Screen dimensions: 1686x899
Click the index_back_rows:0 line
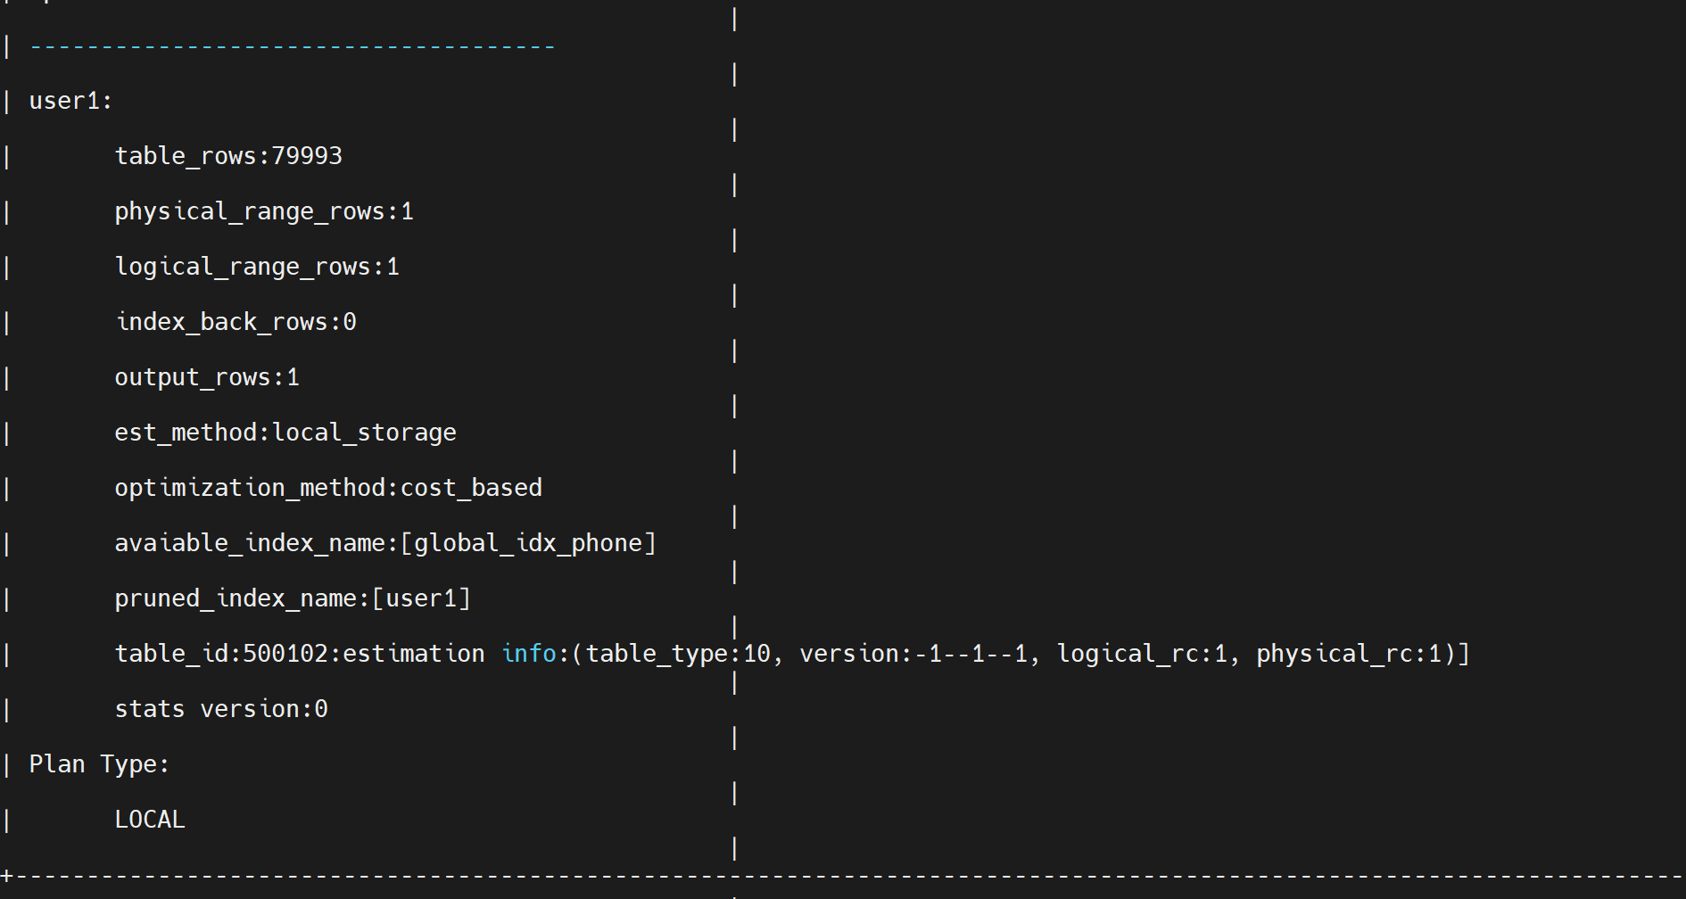(236, 322)
